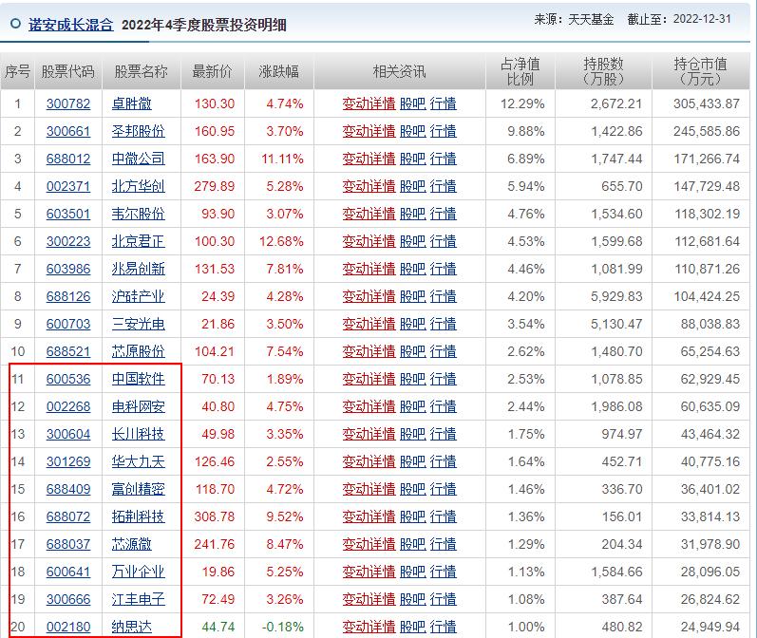Open stock code link 002180

pos(68,627)
